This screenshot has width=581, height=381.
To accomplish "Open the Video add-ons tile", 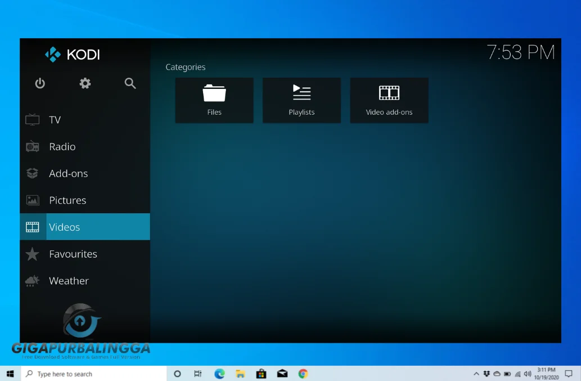I will click(x=389, y=100).
